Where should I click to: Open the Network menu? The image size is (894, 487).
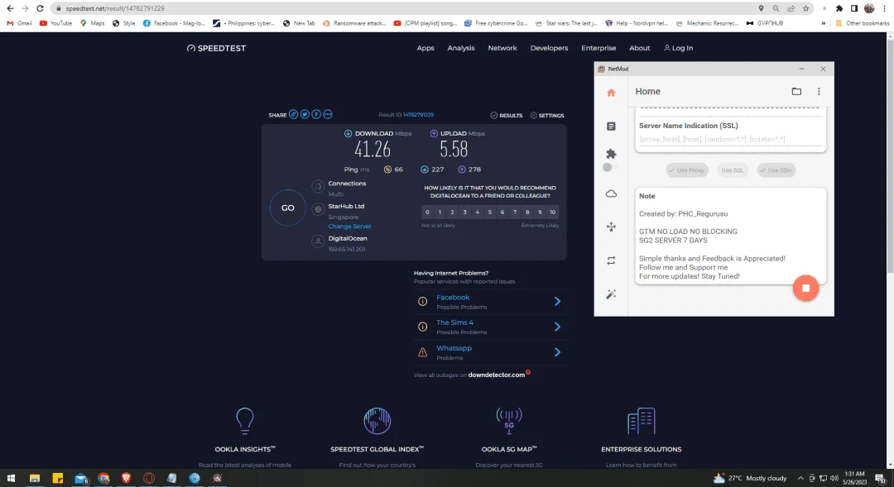point(502,48)
